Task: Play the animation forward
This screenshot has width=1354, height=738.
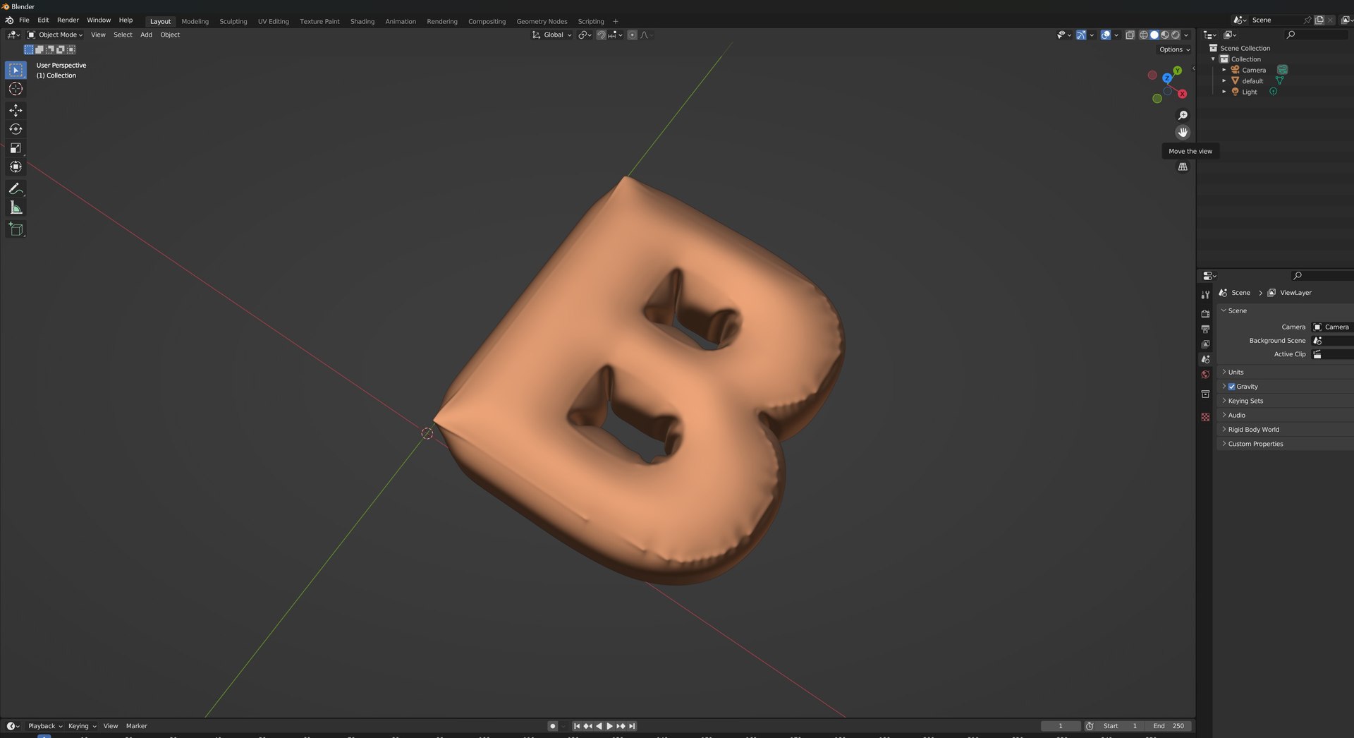Action: point(609,726)
